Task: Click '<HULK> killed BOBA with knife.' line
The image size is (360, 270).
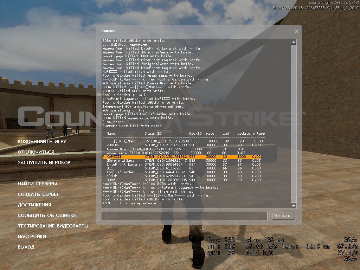Action: [x=134, y=91]
